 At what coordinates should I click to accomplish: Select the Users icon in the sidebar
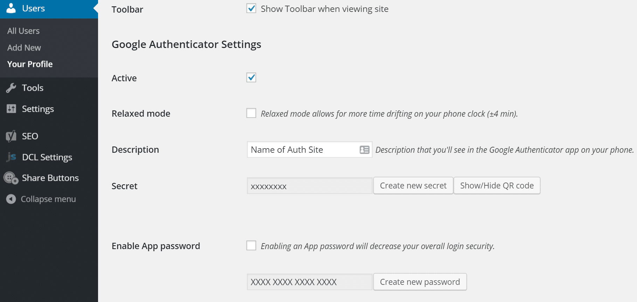click(x=11, y=8)
